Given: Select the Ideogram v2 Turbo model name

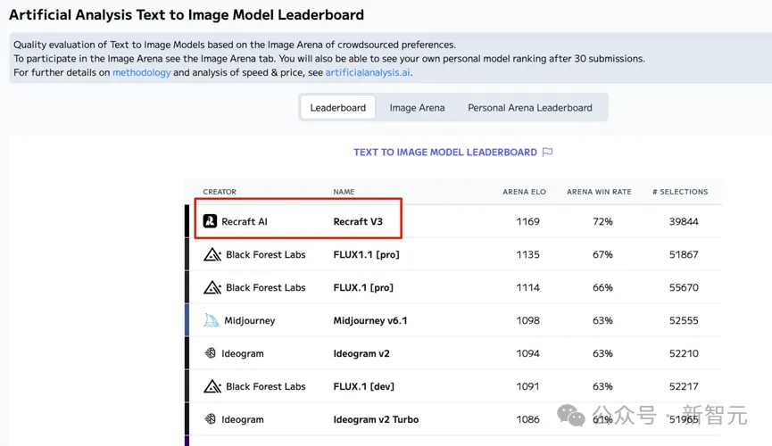Looking at the screenshot, I should tap(376, 419).
